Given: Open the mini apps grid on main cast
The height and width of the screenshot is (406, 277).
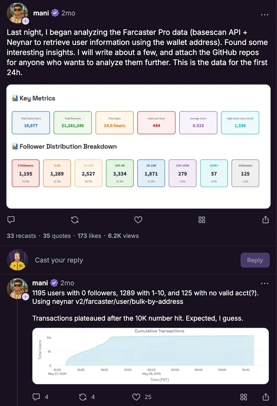Looking at the screenshot, I should 202,220.
